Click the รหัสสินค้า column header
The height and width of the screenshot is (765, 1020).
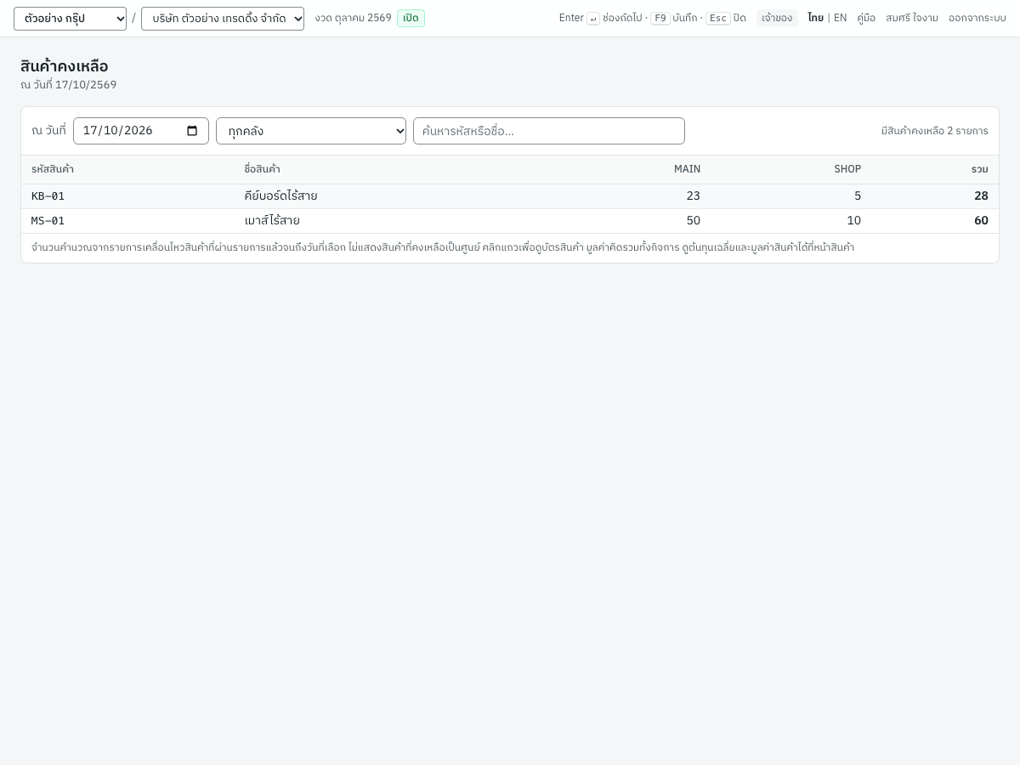pos(53,169)
